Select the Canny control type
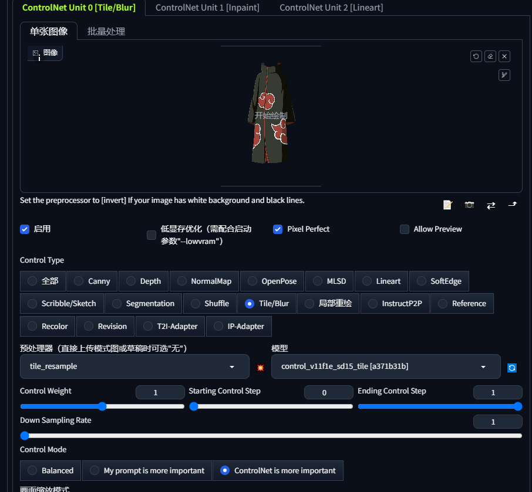The height and width of the screenshot is (492, 532). 92,281
